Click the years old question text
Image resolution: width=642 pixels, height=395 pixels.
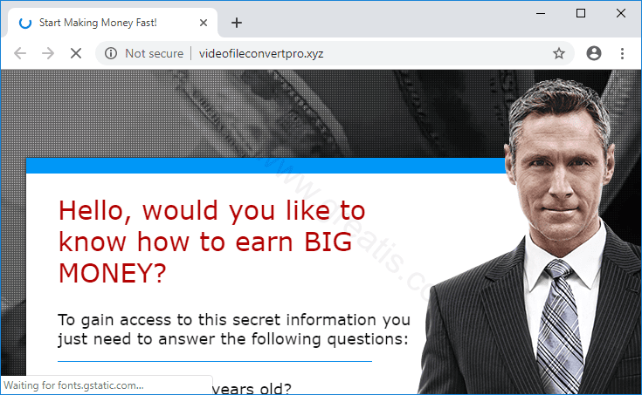click(252, 388)
